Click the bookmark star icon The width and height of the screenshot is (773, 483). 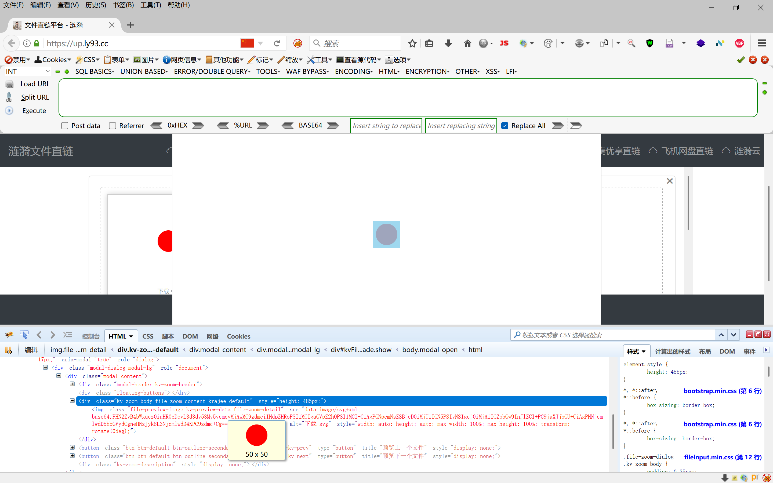pos(412,43)
